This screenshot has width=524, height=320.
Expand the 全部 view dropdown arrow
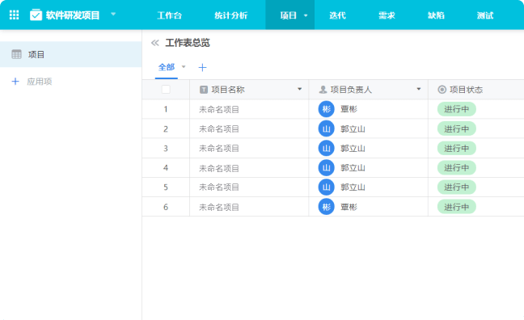click(x=184, y=67)
